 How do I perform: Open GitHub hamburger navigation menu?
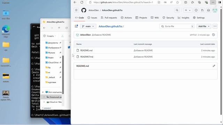click(76, 10)
